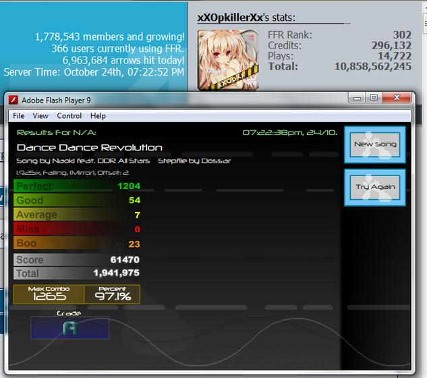Click the song title Dance Dance Revolution

tap(89, 148)
